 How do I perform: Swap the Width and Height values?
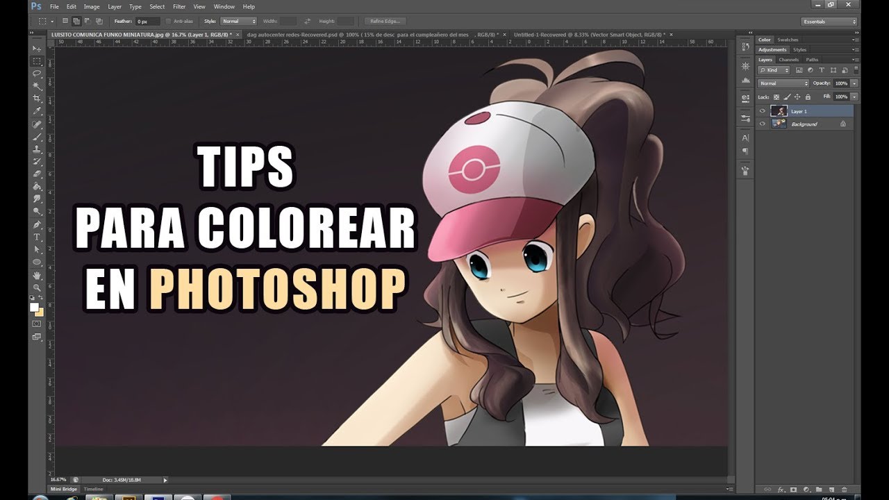(x=308, y=22)
